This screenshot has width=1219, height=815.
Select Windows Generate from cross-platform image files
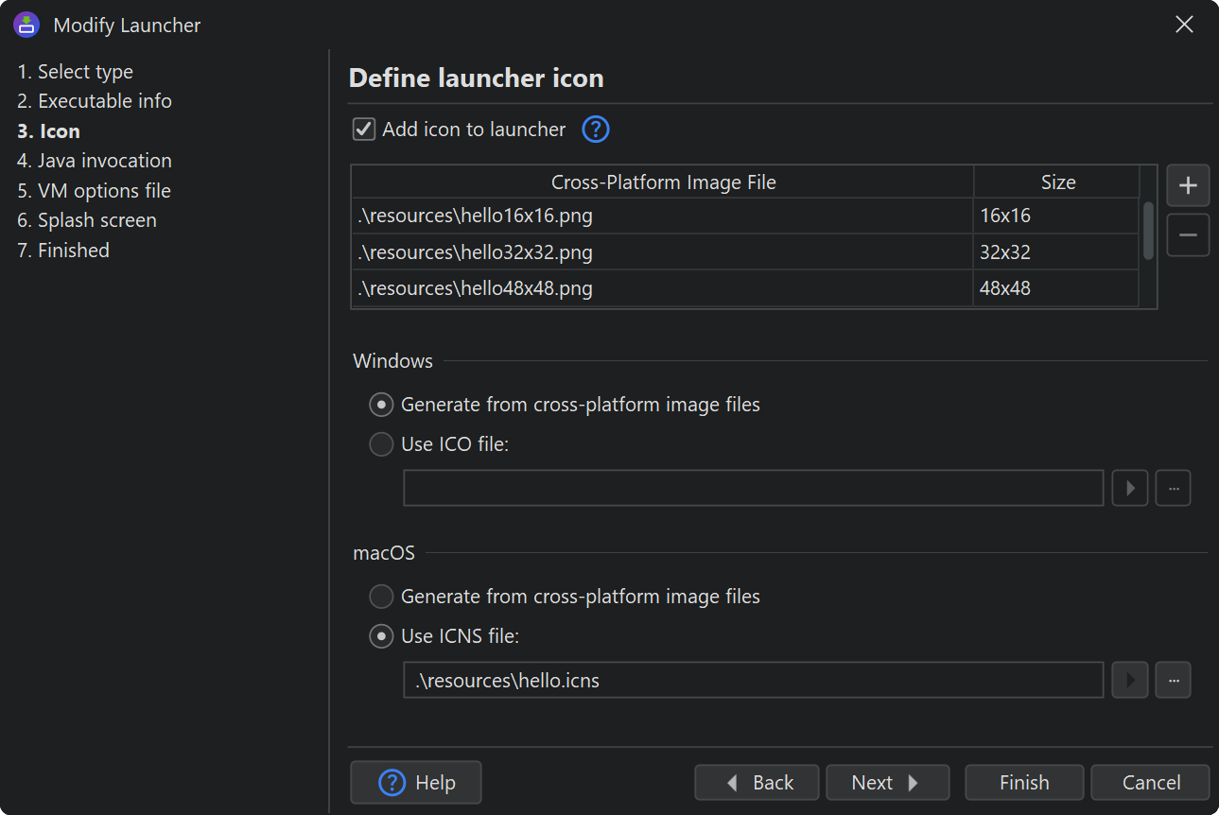(381, 405)
